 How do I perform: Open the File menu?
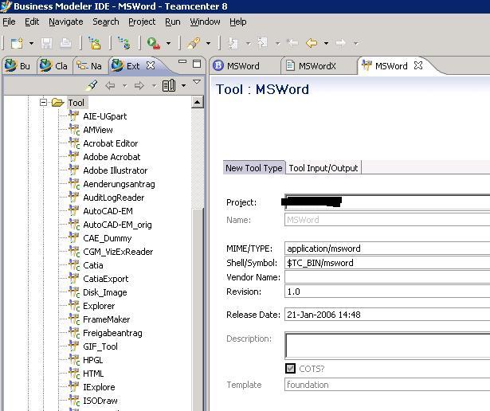[9, 22]
